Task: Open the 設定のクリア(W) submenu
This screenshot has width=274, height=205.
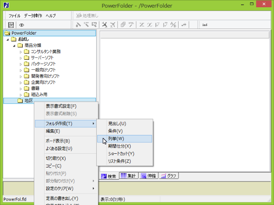Action: tap(66, 188)
